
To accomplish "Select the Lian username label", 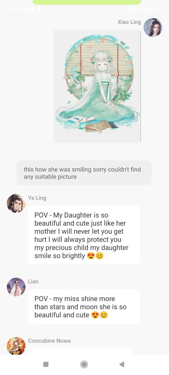I will [33, 282].
